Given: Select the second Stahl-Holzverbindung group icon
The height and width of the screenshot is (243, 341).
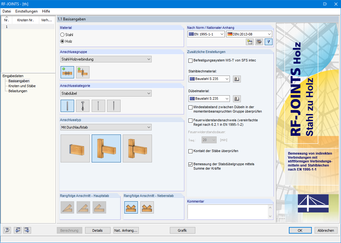Looking at the screenshot, I should pyautogui.click(x=83, y=72).
